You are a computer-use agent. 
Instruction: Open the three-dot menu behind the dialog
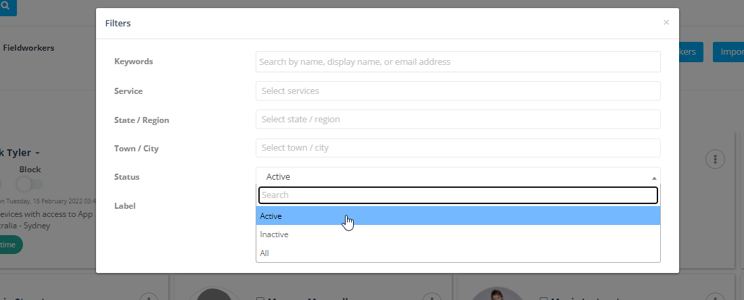715,159
